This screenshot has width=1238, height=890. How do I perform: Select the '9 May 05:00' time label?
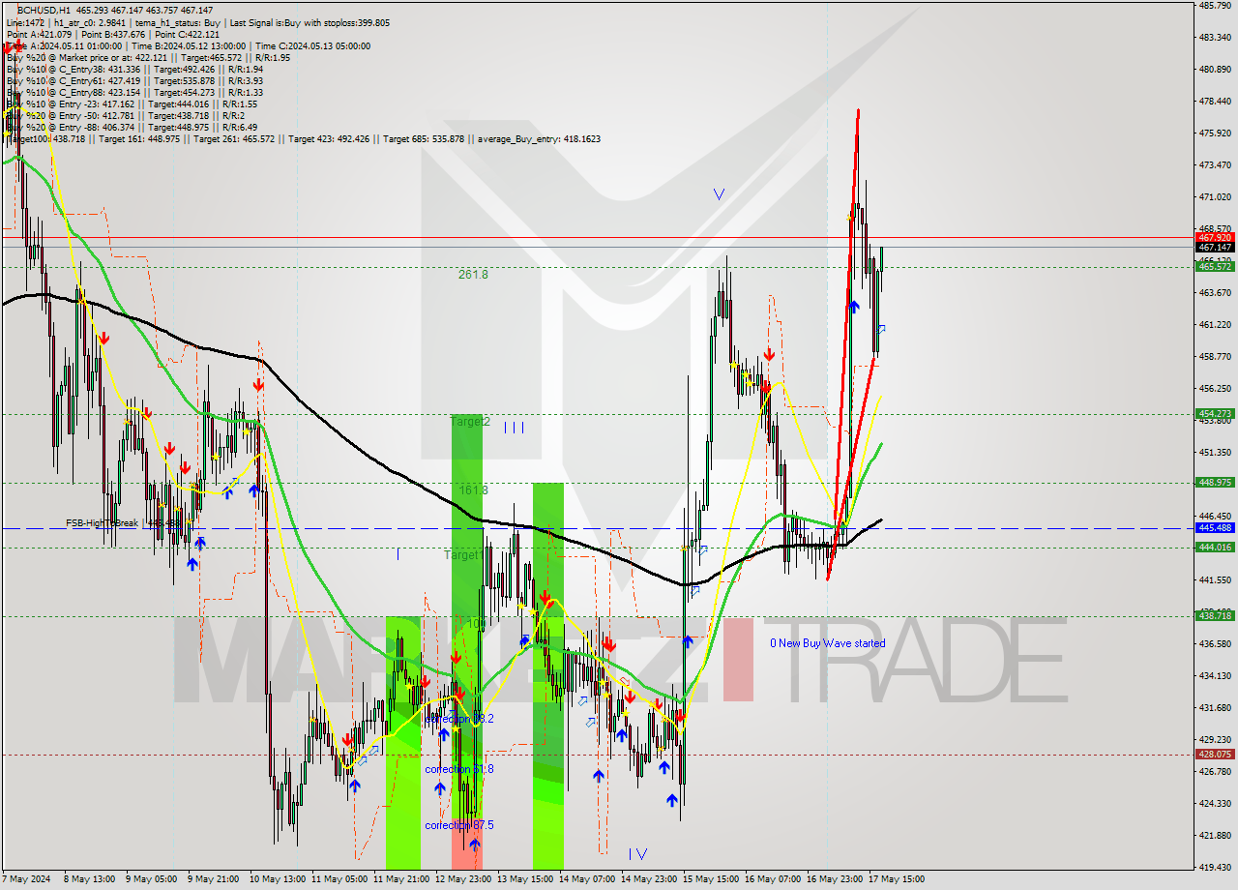151,879
